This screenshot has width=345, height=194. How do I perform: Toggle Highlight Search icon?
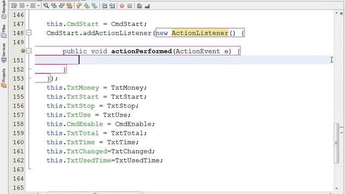pyautogui.click(x=70, y=6)
